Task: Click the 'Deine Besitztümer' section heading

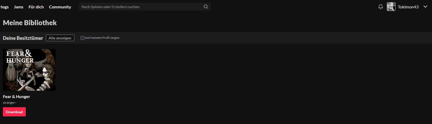Action: pyautogui.click(x=23, y=38)
